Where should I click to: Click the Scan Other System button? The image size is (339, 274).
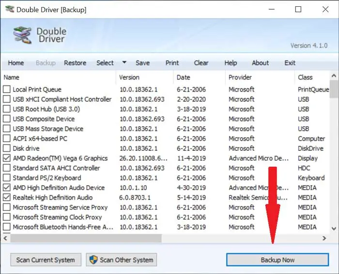tap(121, 260)
